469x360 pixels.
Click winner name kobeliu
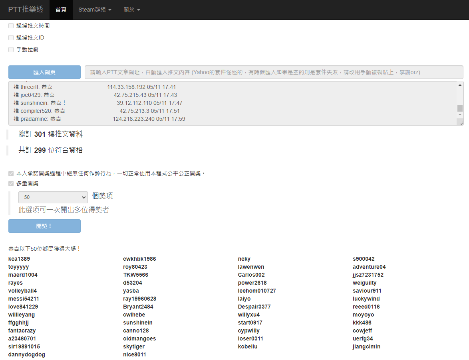click(x=248, y=346)
